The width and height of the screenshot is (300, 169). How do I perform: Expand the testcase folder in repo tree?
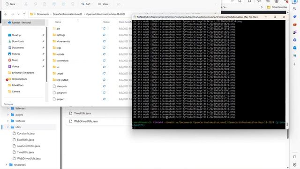8,121
